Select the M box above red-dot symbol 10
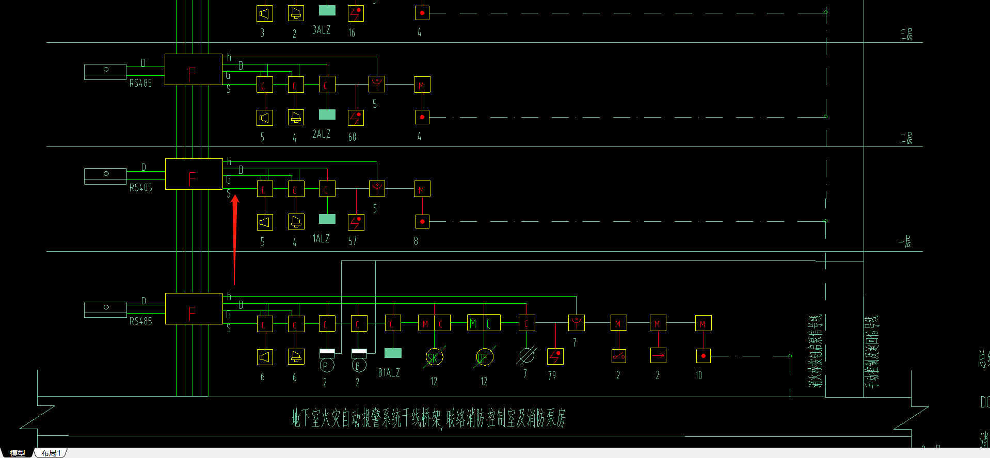Viewport: 990px width, 458px height. tap(703, 323)
